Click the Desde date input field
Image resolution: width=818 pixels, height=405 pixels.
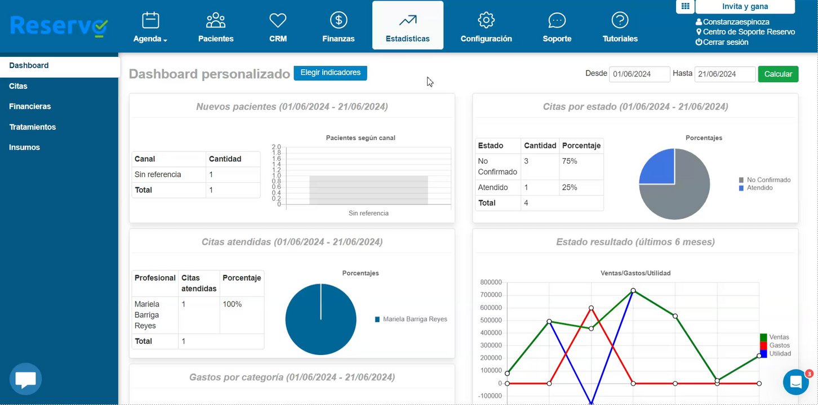639,74
